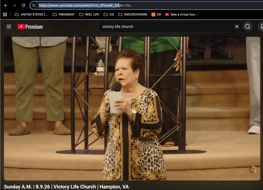This screenshot has width=263, height=190.
Task: Open the apps grid in bookmarks bar
Action: click(5, 15)
